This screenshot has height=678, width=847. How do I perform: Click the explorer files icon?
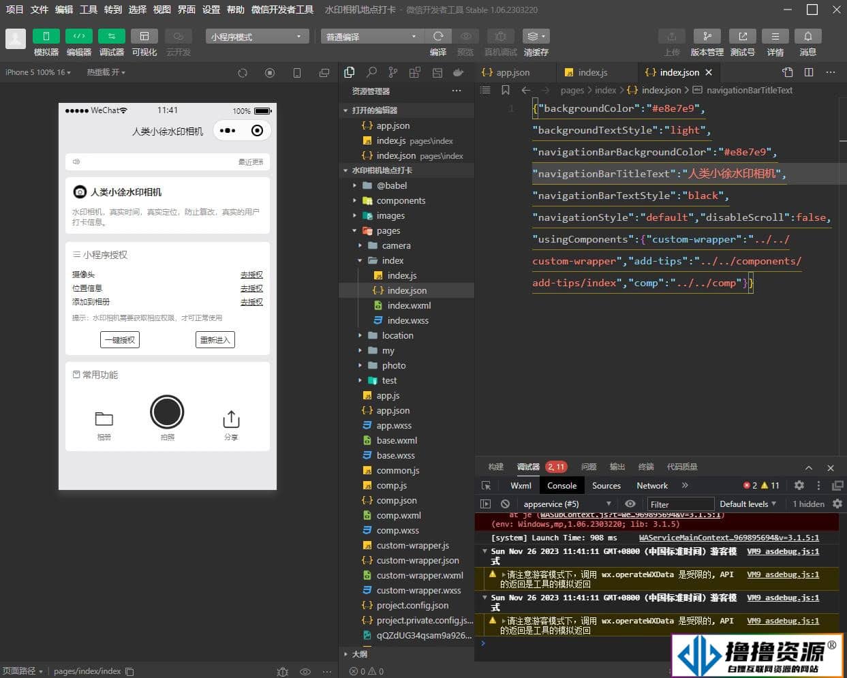350,72
